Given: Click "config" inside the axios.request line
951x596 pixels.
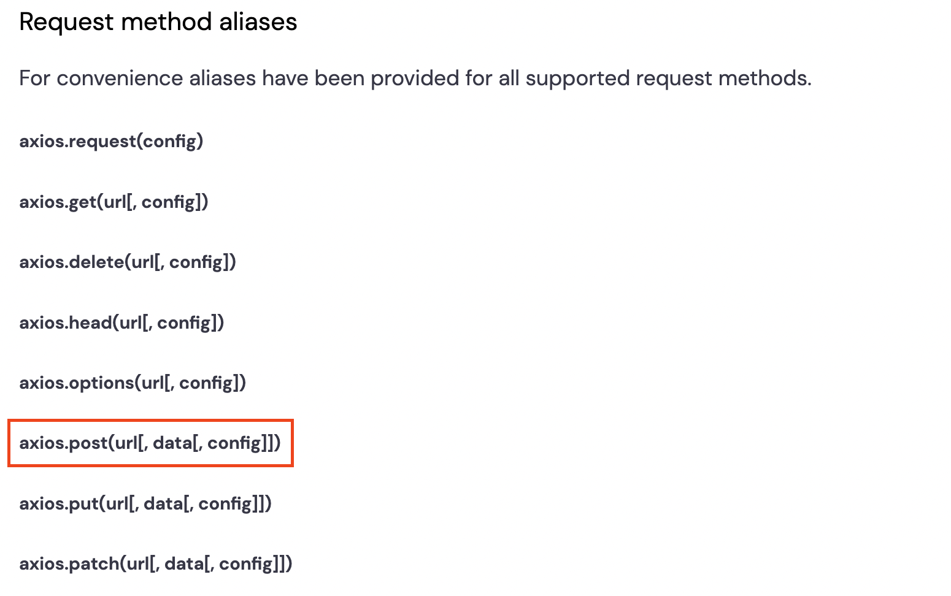Looking at the screenshot, I should tap(169, 142).
